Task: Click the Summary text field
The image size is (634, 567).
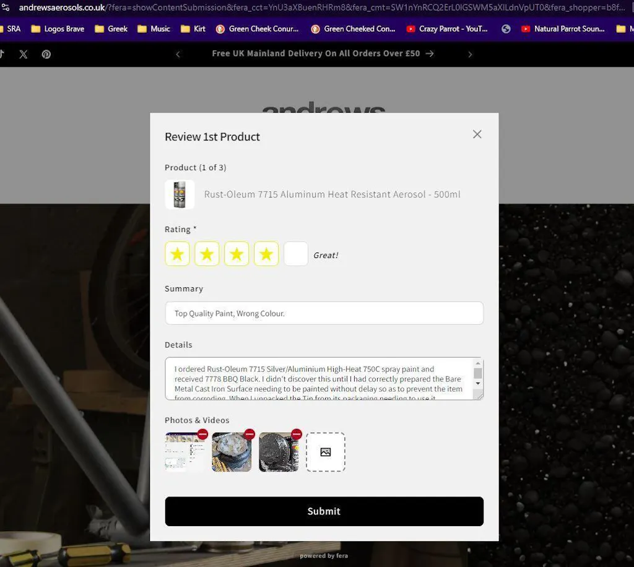Action: (324, 313)
